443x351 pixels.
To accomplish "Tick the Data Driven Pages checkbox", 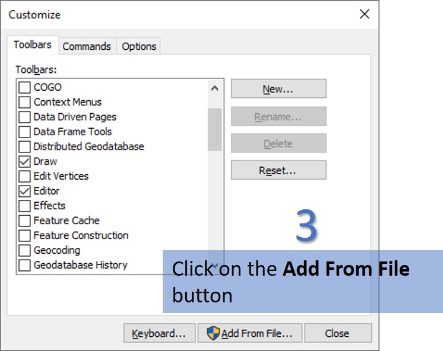I will pos(24,117).
